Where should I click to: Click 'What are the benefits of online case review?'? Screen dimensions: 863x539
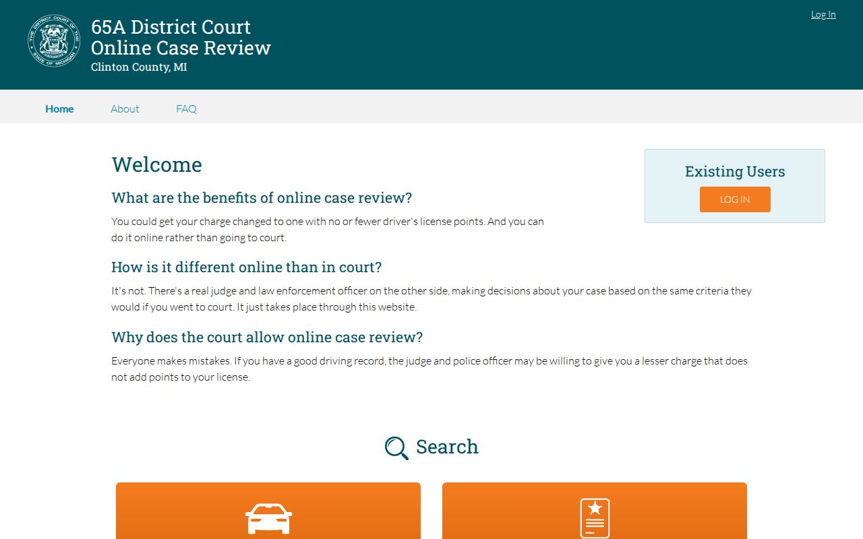pyautogui.click(x=262, y=197)
